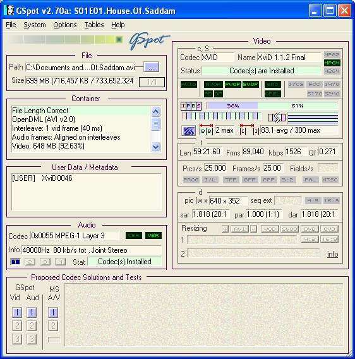The width and height of the screenshot is (355, 359).
Task: Select 'File Length Correct' row
Action: [81, 111]
